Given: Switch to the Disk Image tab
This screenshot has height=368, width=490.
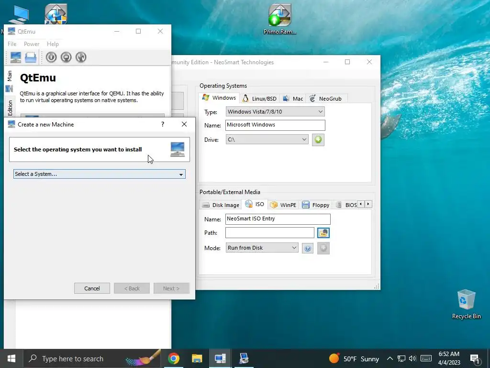Looking at the screenshot, I should 221,205.
